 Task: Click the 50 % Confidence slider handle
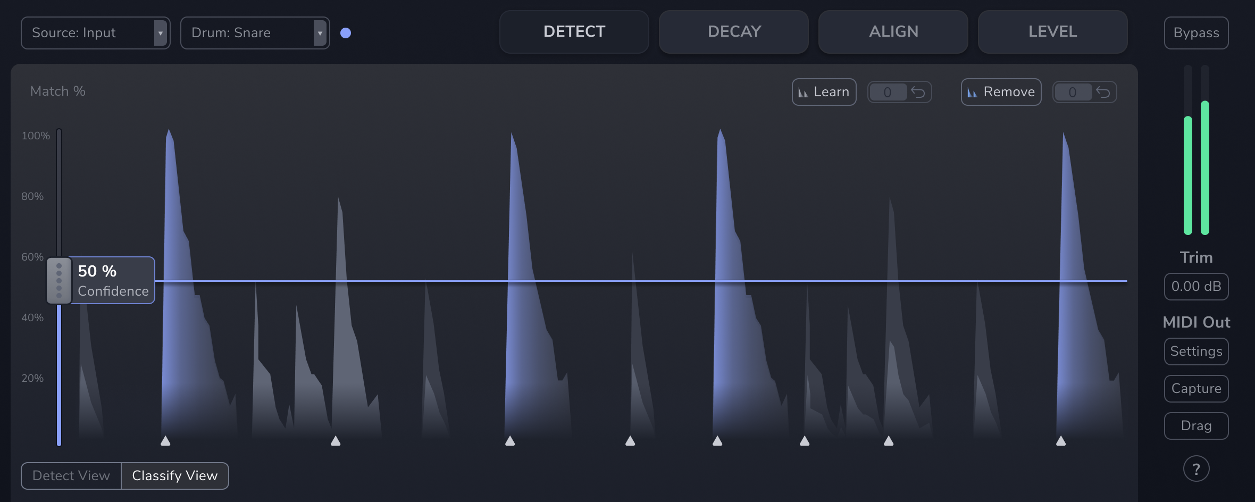[x=59, y=281]
